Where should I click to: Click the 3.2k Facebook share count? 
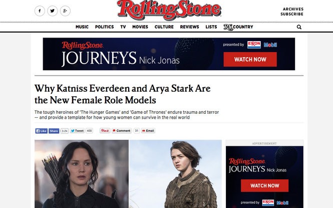tap(65, 131)
